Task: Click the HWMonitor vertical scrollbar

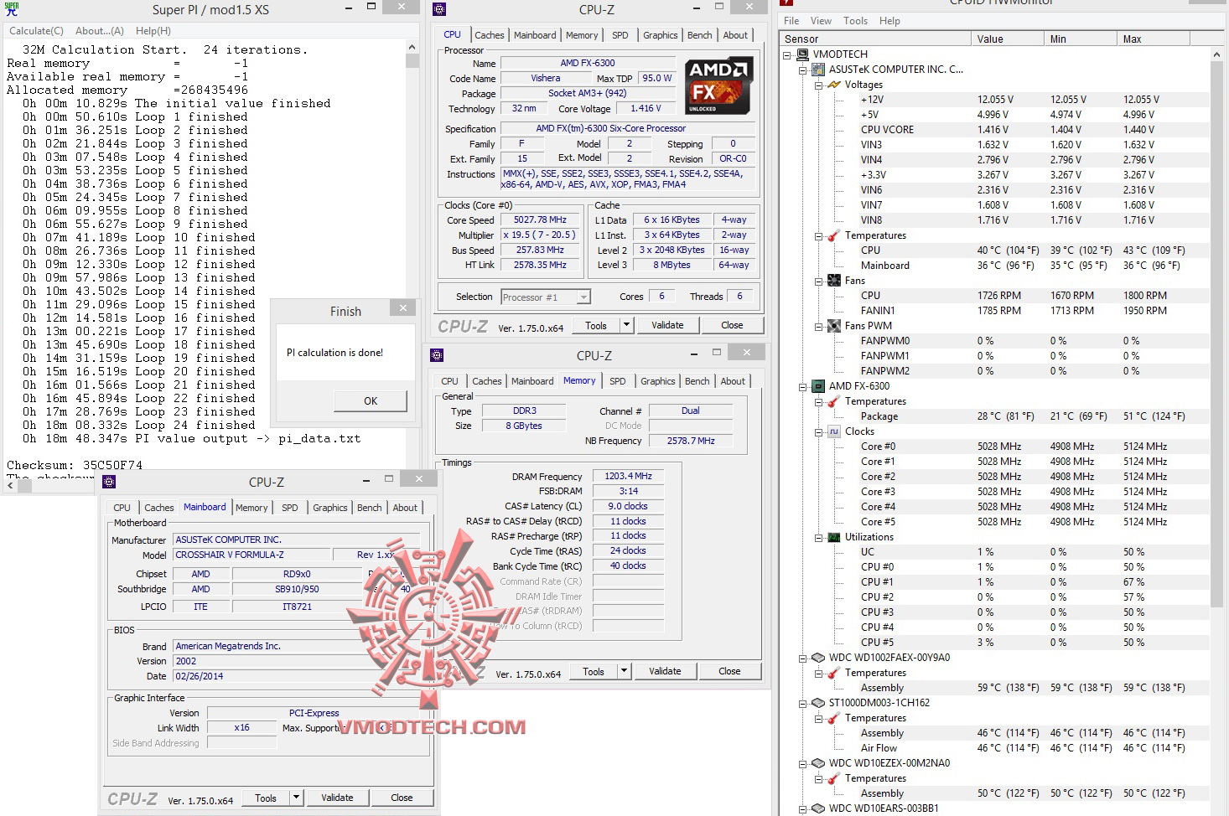Action: 1216,335
